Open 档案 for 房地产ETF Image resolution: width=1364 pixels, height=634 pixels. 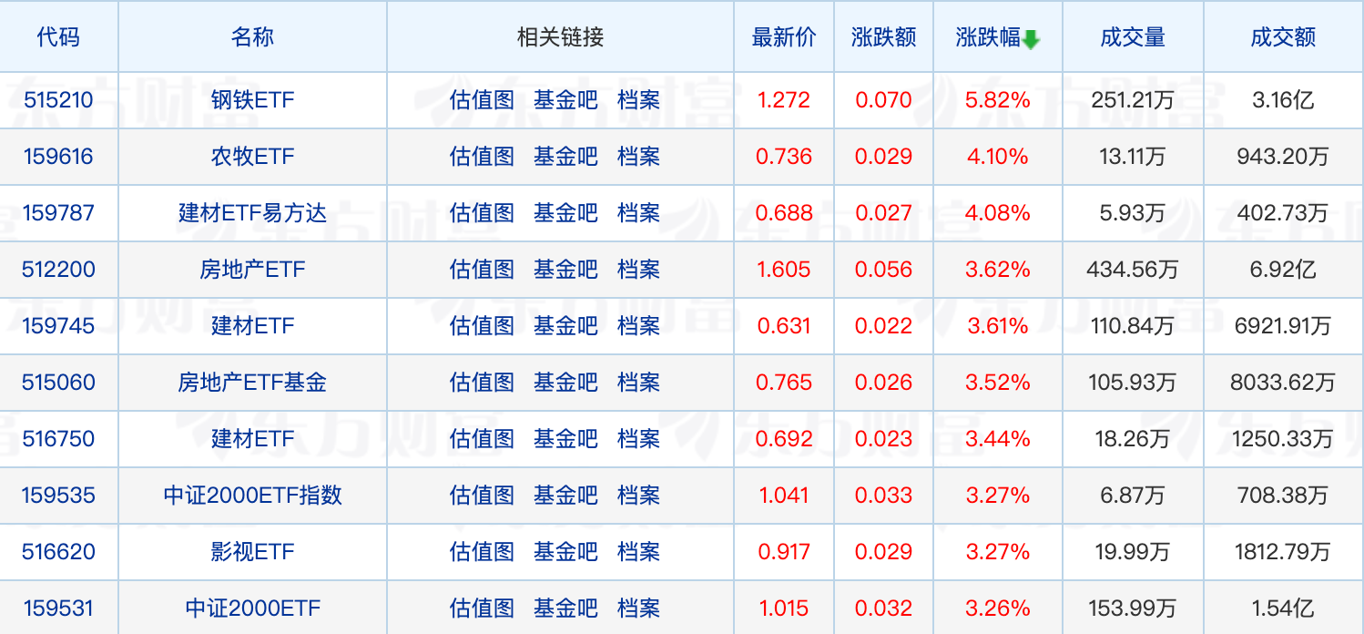point(638,270)
